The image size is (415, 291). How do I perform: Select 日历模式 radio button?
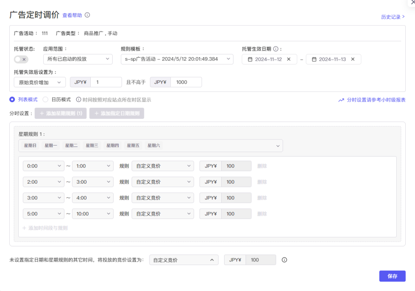click(45, 100)
